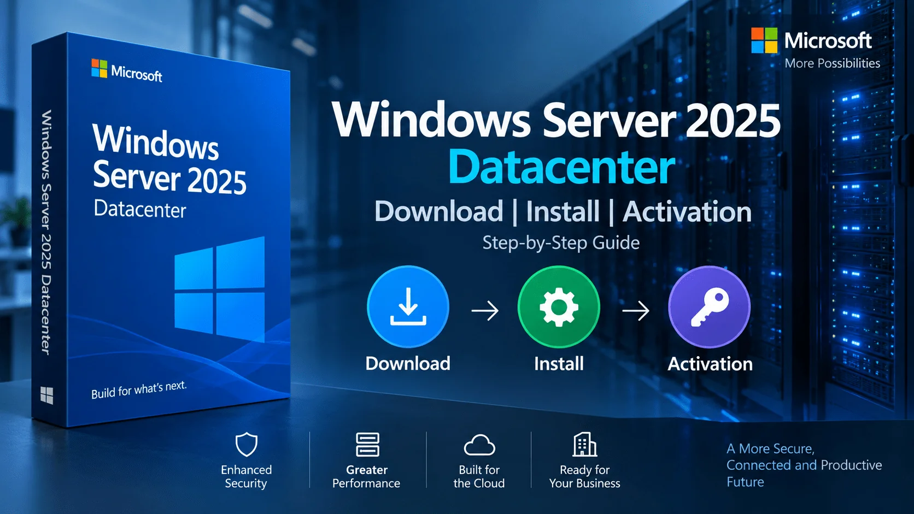Click 'Datacenter' word on the box front
The height and width of the screenshot is (514, 914).
point(140,209)
